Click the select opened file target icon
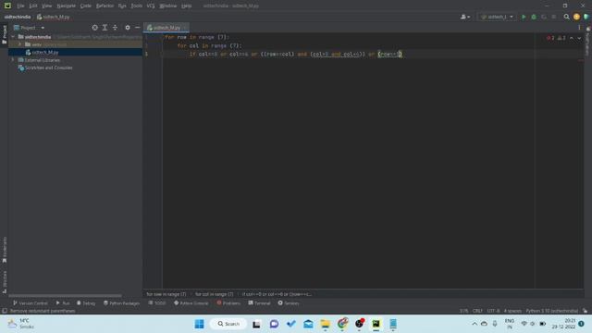The image size is (592, 333). coord(94,28)
